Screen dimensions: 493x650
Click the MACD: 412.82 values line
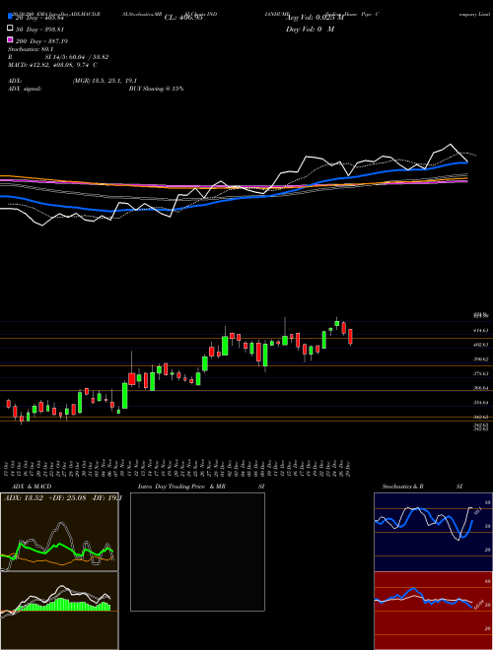(52, 65)
